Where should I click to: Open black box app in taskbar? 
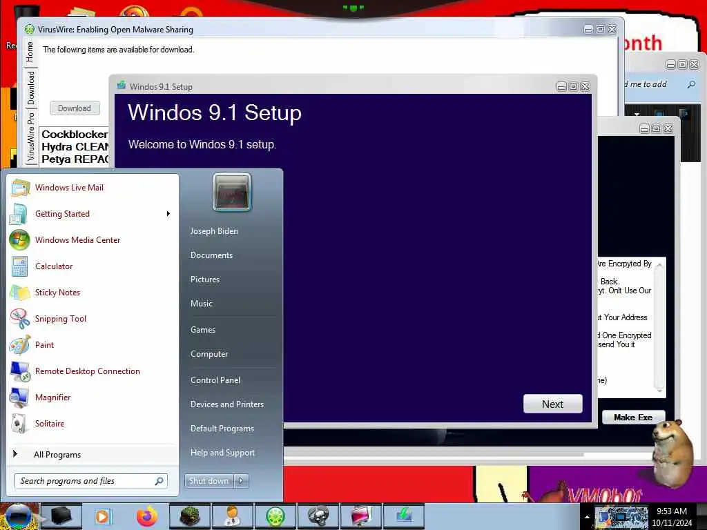coord(61,516)
